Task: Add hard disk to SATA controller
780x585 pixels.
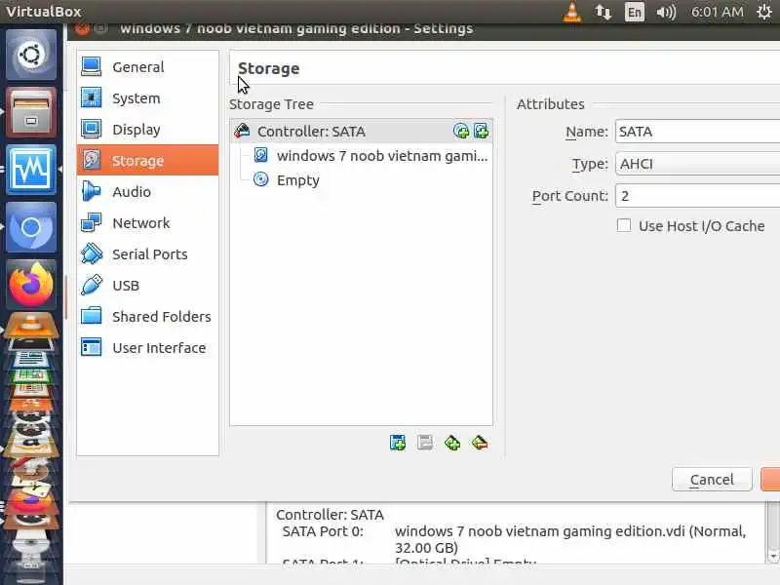Action: [481, 132]
